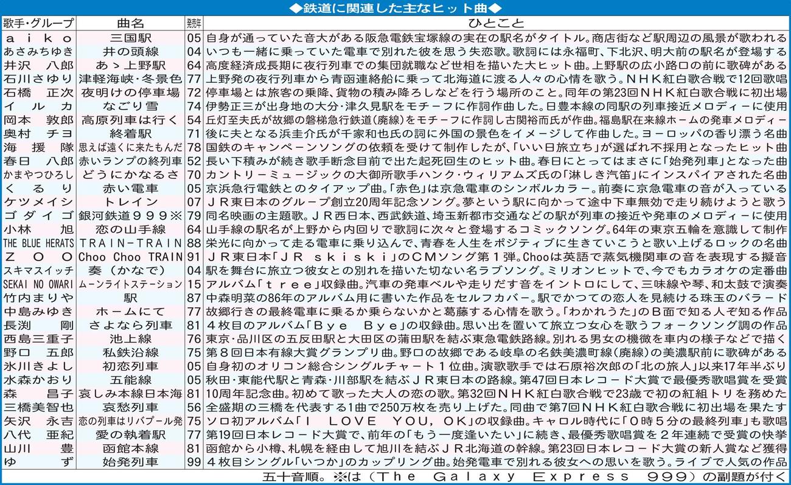The width and height of the screenshot is (791, 485).
Task: Select artist ZOO
Action: pyautogui.click(x=38, y=257)
